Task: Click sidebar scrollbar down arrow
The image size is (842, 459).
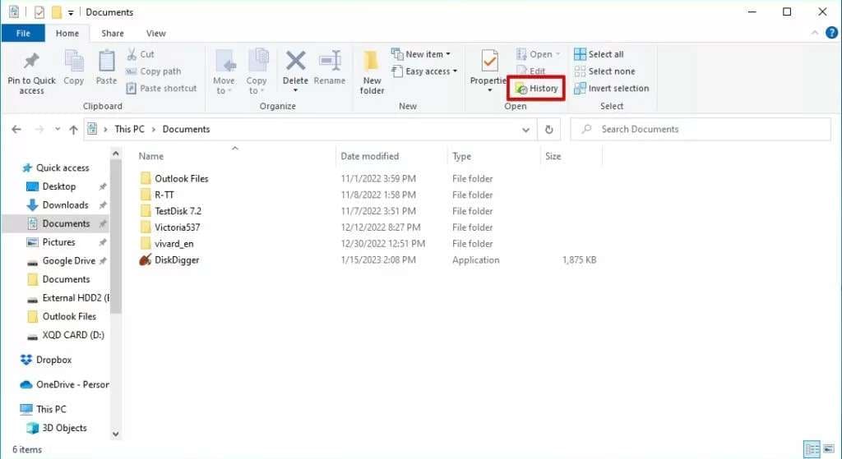Action: click(x=115, y=434)
